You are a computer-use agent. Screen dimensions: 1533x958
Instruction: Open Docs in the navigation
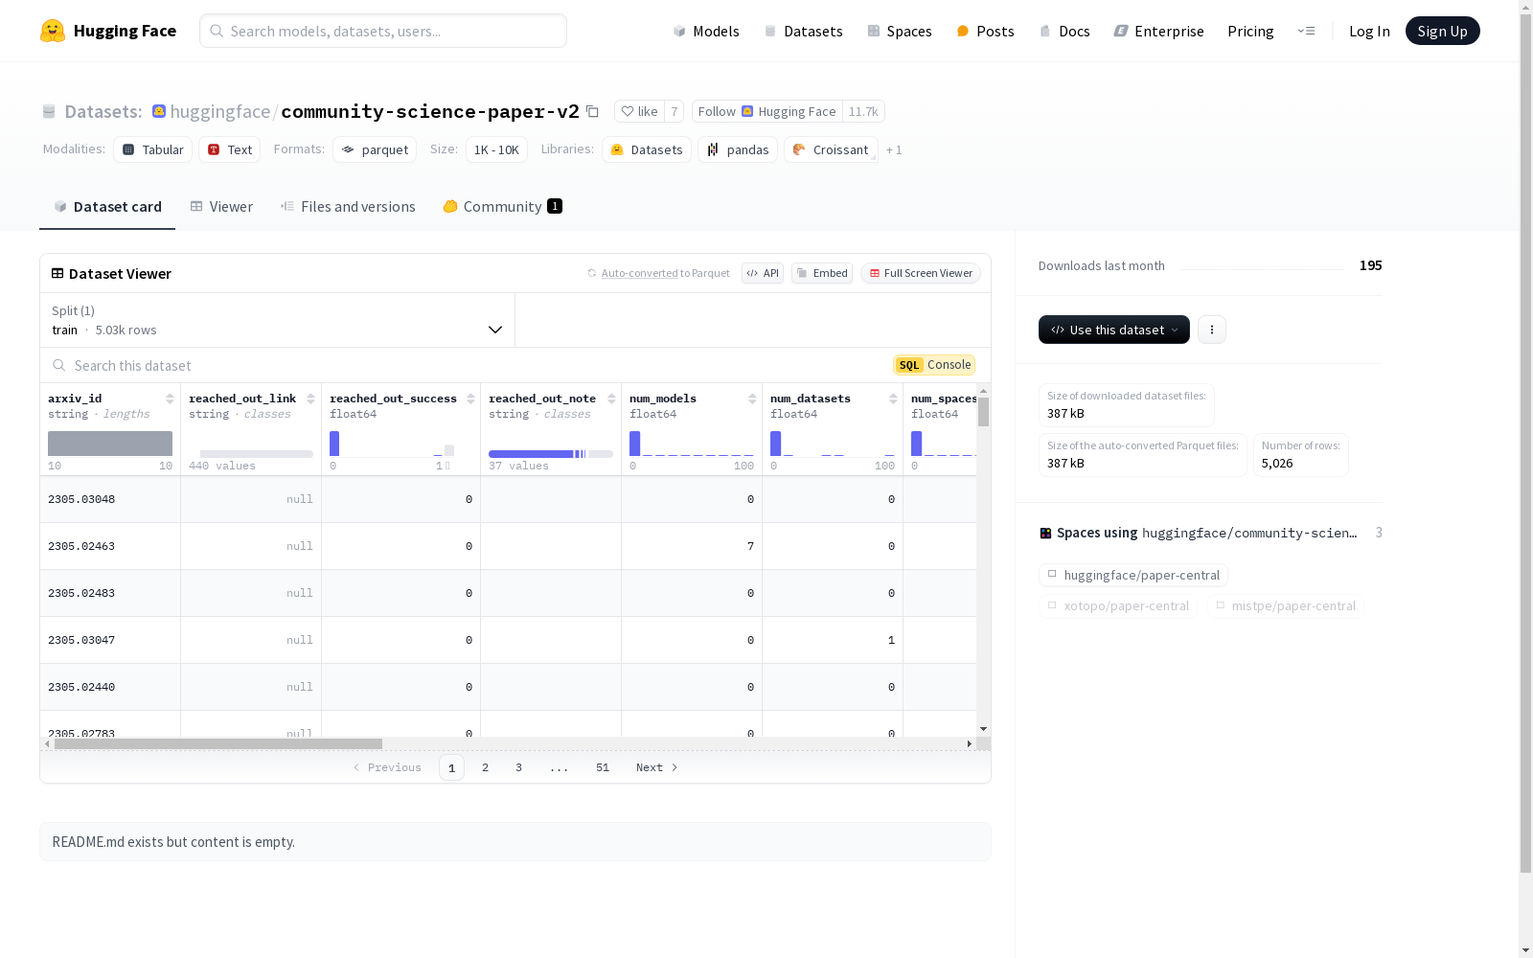point(1064,31)
